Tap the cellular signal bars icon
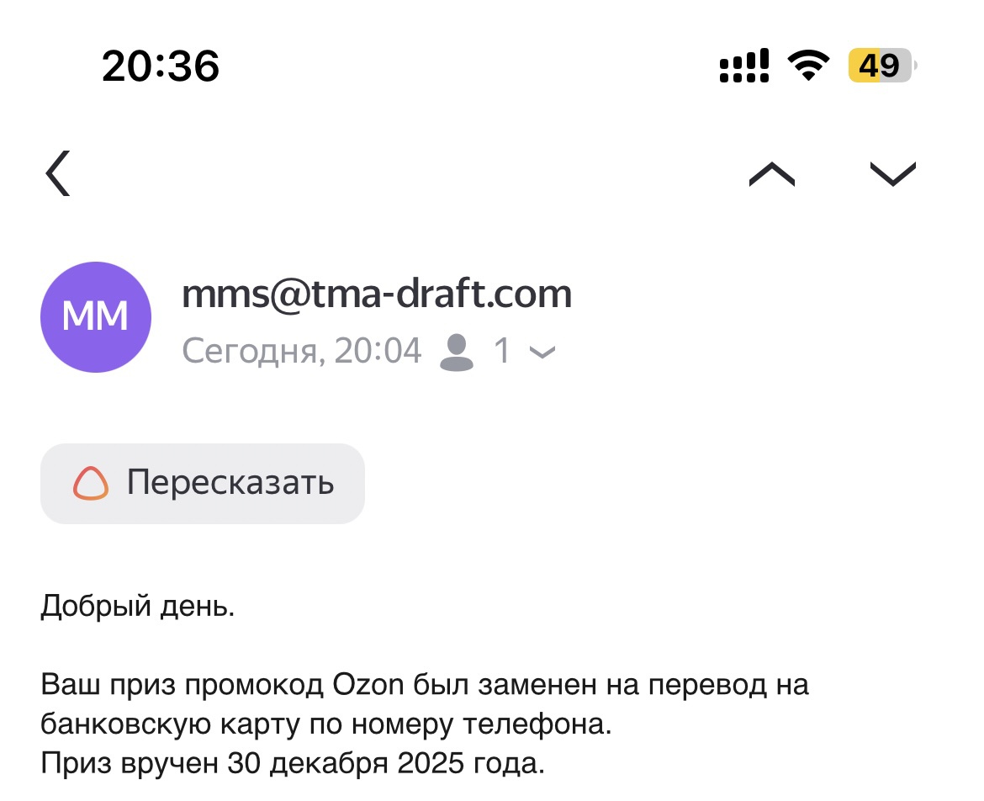This screenshot has width=984, height=801. pyautogui.click(x=744, y=66)
